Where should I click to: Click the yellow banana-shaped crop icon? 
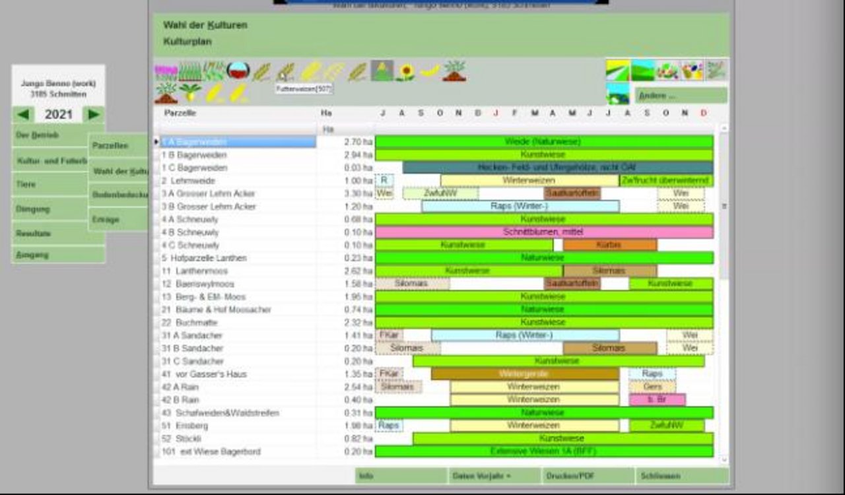[430, 71]
